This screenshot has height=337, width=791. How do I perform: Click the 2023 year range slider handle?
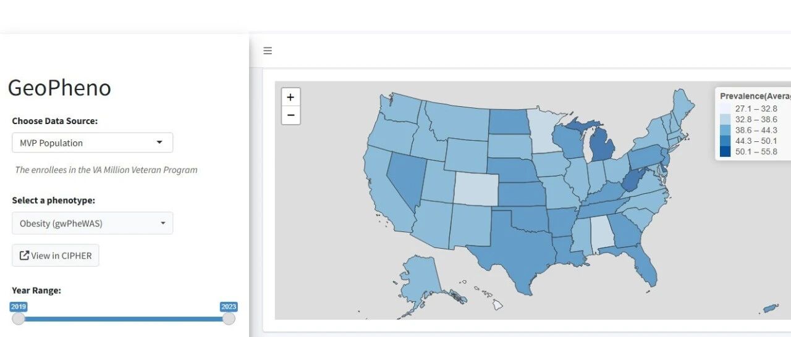click(x=229, y=318)
